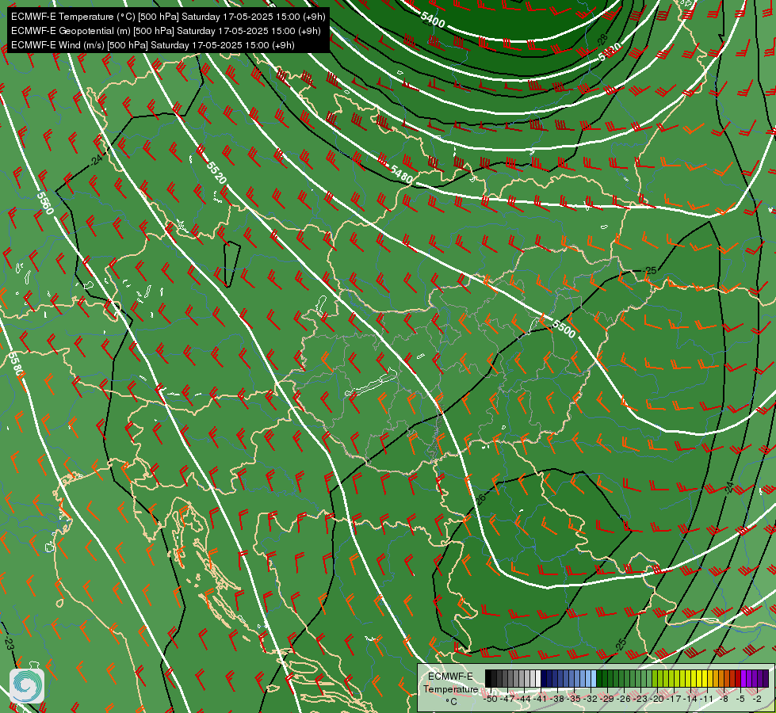Click the legend's Temperature label
The height and width of the screenshot is (713, 776).
(451, 688)
